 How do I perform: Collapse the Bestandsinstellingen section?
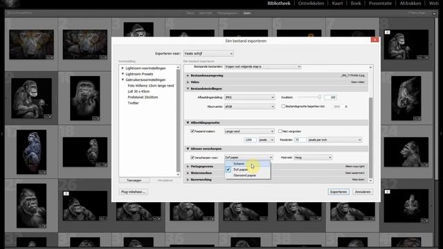tap(188, 89)
